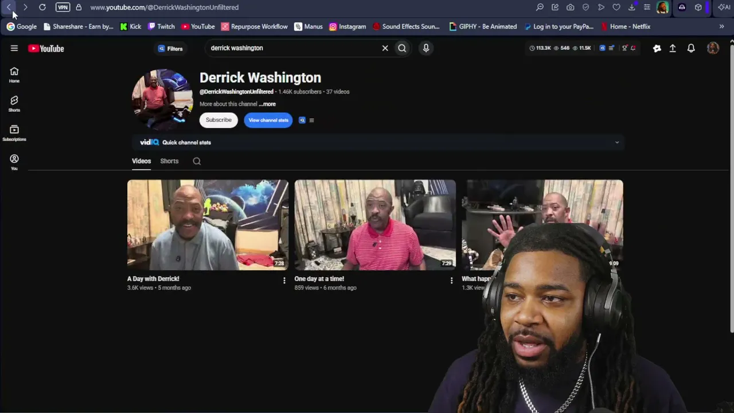Image resolution: width=734 pixels, height=413 pixels.
Task: Open the easy setup sliders icon
Action: coord(647,7)
